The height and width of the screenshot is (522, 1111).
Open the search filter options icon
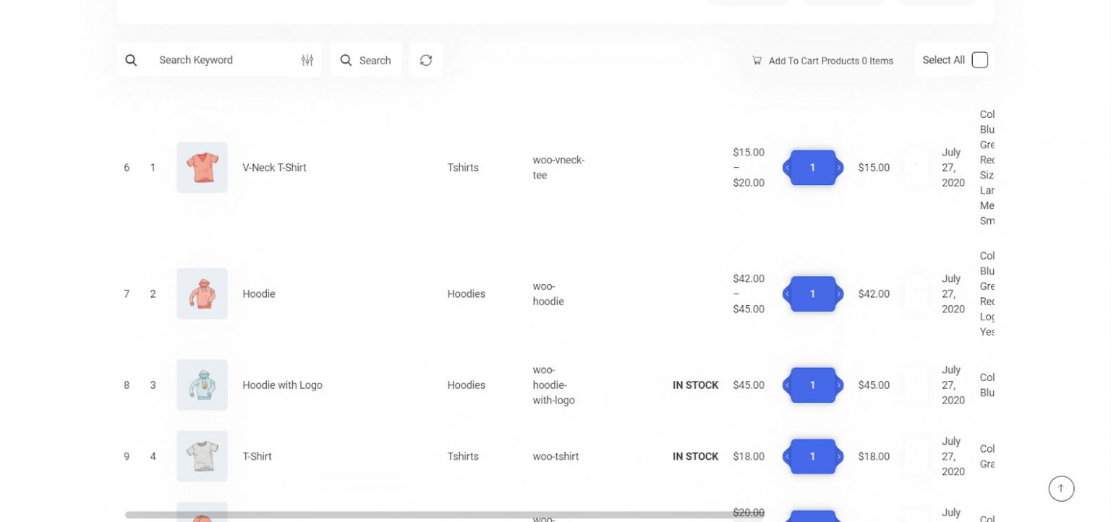(307, 60)
